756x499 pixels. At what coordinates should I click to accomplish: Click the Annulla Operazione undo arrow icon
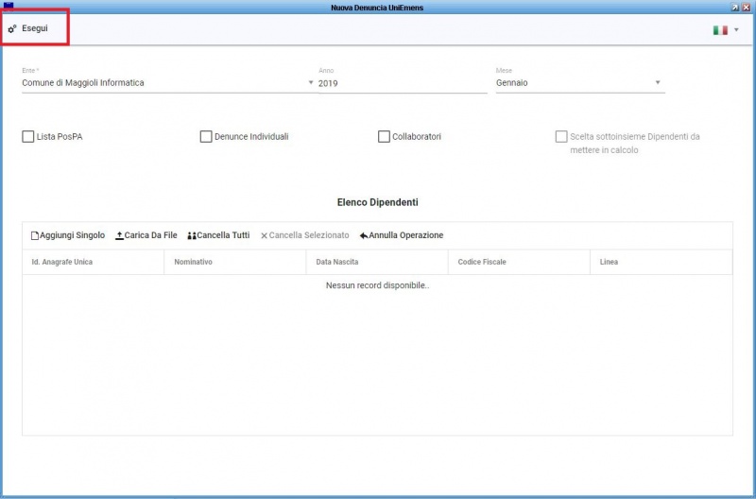[364, 235]
